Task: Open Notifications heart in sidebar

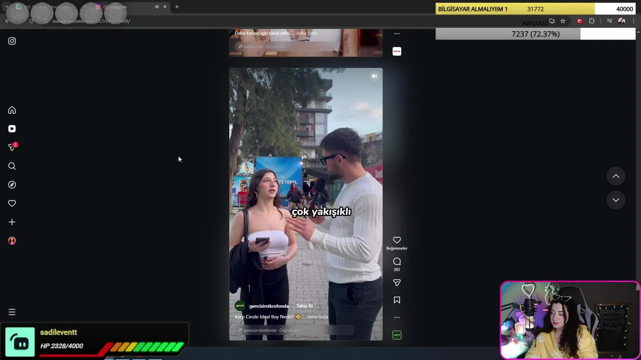Action: [12, 203]
